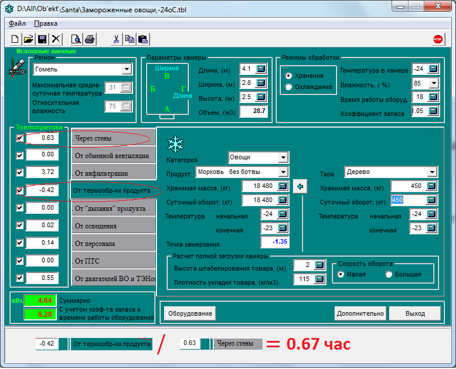Select Большая turnover speed
This screenshot has width=456, height=369.
coord(389,274)
